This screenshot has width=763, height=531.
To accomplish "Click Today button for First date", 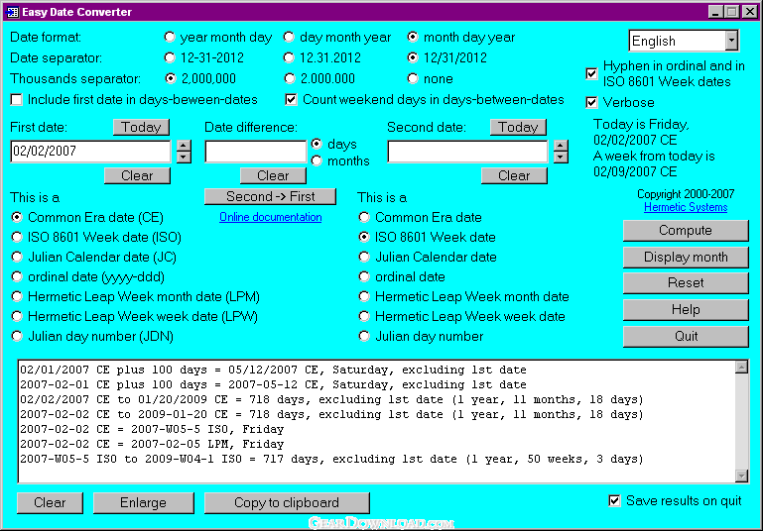I will (x=141, y=127).
